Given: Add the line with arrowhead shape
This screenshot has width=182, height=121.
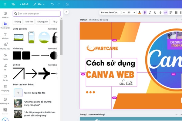Looking at the screenshot, I should [45, 55].
